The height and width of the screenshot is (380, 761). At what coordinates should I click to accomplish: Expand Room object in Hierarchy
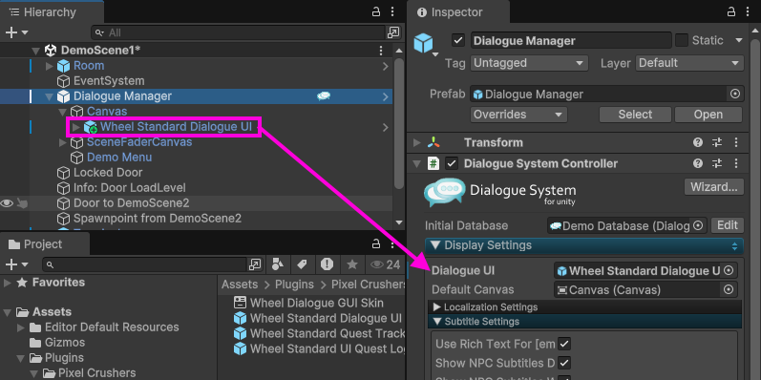[x=49, y=66]
